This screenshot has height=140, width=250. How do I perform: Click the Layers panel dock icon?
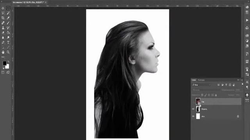247,95
